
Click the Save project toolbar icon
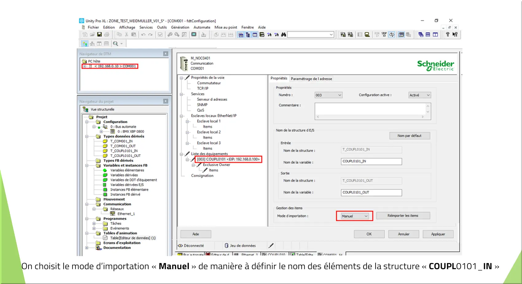[x=99, y=34]
